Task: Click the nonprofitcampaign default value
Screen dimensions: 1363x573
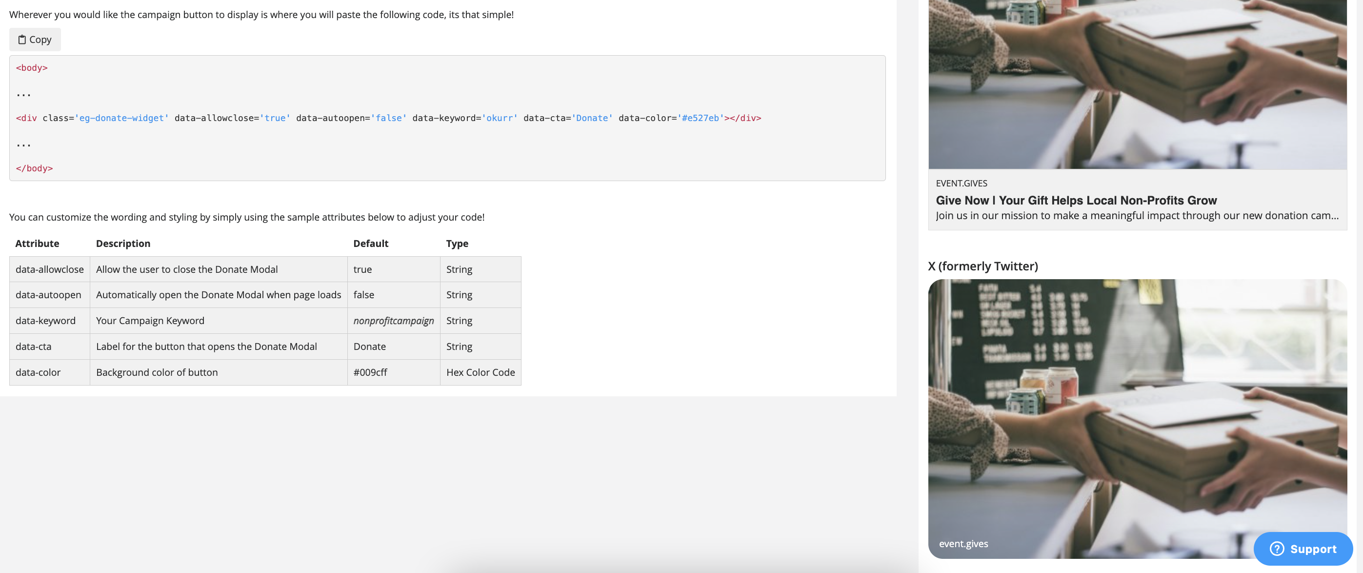Action: (x=394, y=321)
